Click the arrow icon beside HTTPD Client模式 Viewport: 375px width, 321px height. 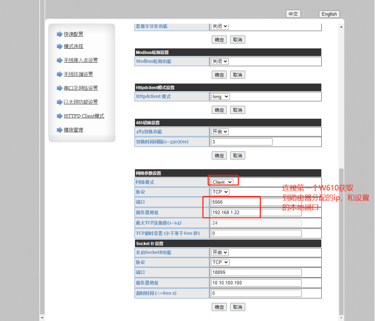tap(60, 116)
